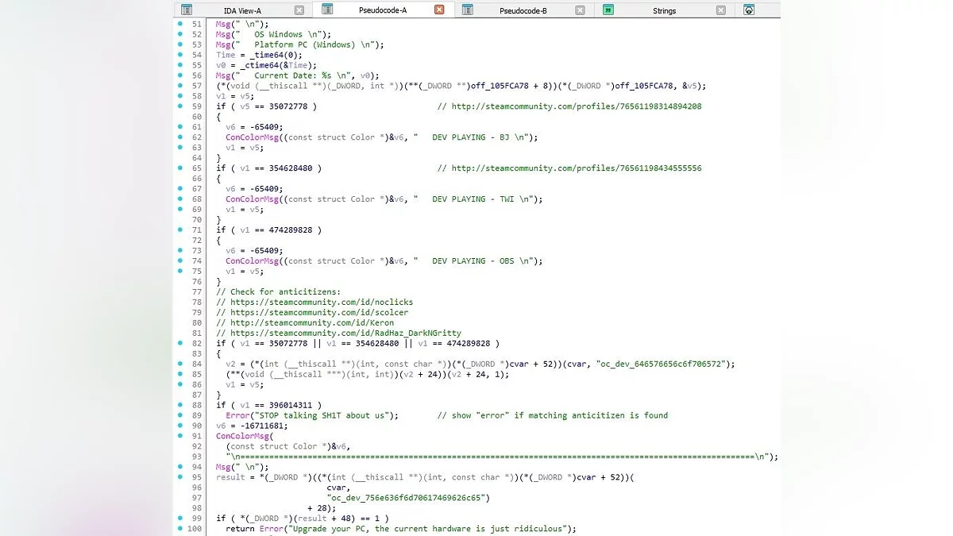Image resolution: width=953 pixels, height=536 pixels.
Task: Click the IDA View-A tab icon
Action: tap(187, 10)
